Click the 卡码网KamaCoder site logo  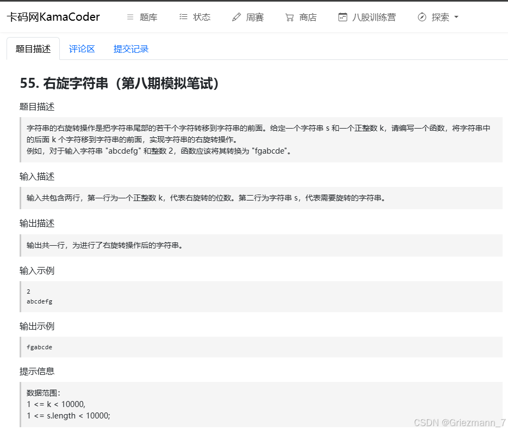click(x=53, y=17)
